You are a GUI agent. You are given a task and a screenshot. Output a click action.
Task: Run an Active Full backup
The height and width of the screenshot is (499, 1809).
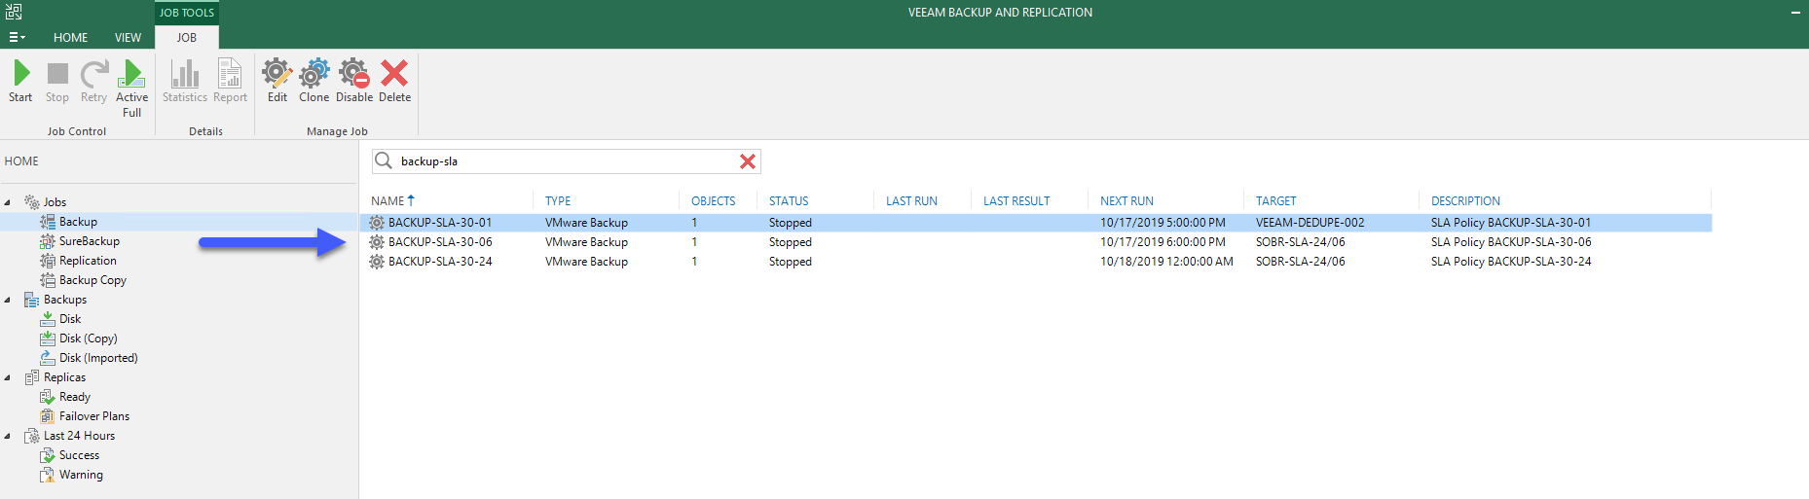click(x=131, y=88)
